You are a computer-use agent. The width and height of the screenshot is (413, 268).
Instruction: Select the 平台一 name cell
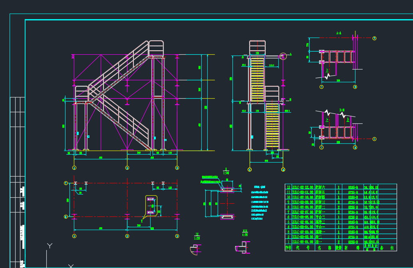click(325, 227)
